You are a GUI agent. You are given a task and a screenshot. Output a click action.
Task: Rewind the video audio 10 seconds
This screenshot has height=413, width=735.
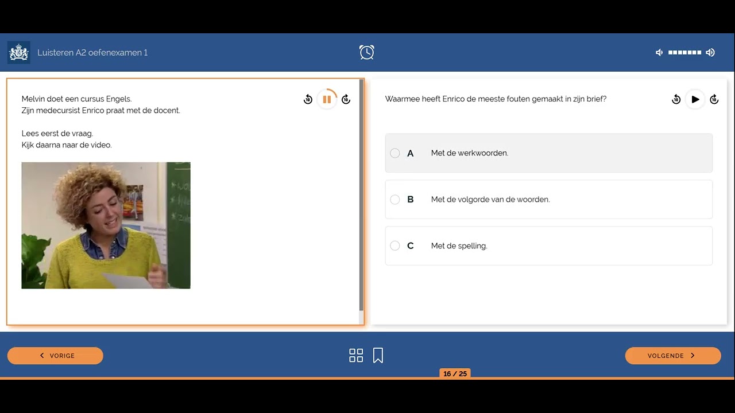(x=308, y=99)
